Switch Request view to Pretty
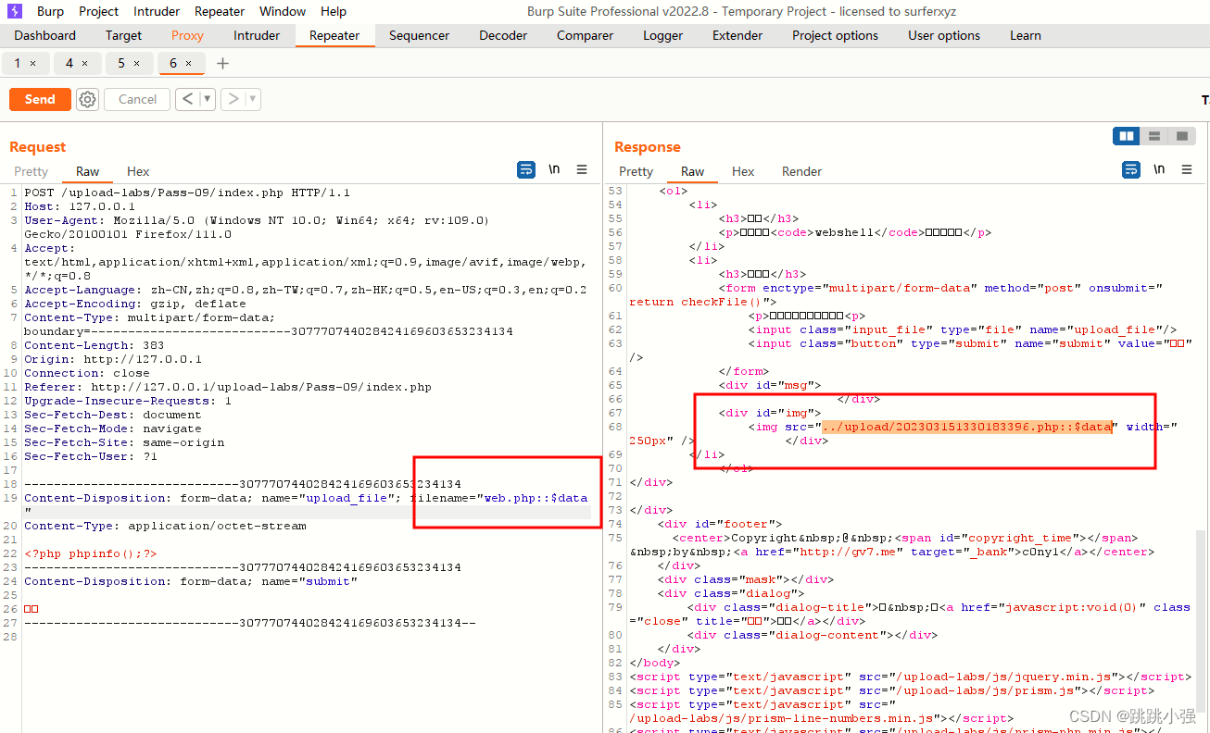 click(31, 171)
